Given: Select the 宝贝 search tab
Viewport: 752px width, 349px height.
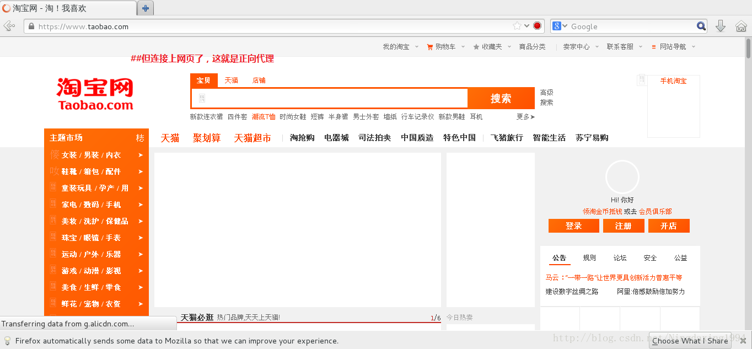Looking at the screenshot, I should pyautogui.click(x=203, y=80).
